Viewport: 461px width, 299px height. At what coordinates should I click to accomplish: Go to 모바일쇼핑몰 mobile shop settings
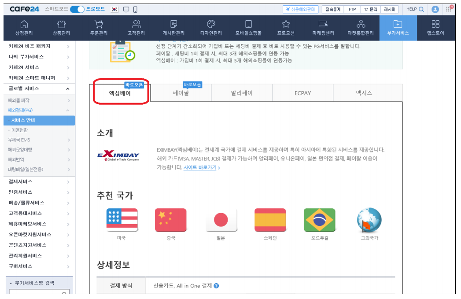[248, 28]
